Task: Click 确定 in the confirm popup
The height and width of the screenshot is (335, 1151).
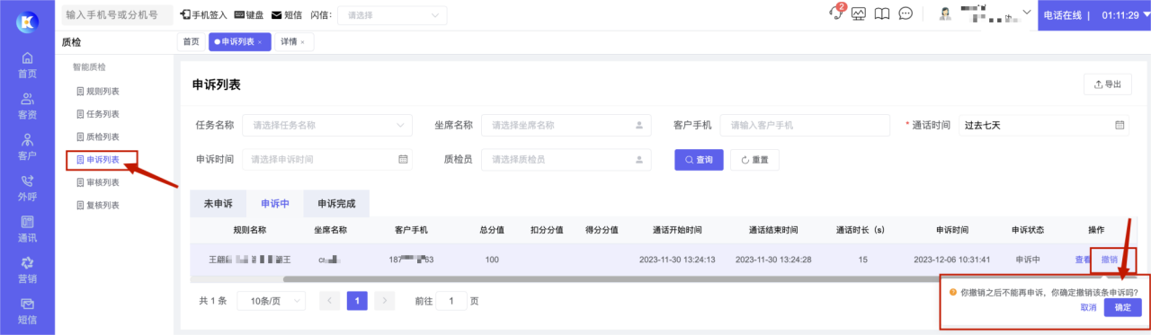Action: click(1123, 307)
